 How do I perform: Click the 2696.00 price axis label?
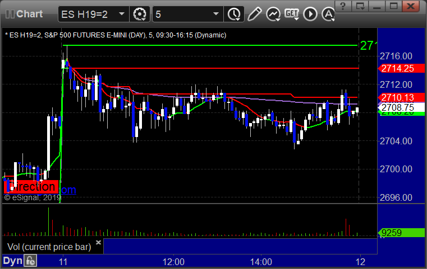coord(396,197)
